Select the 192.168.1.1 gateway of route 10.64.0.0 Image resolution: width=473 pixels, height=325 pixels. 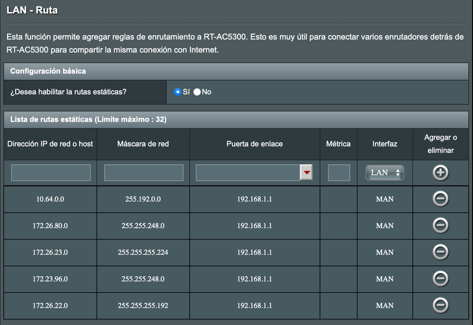point(254,199)
